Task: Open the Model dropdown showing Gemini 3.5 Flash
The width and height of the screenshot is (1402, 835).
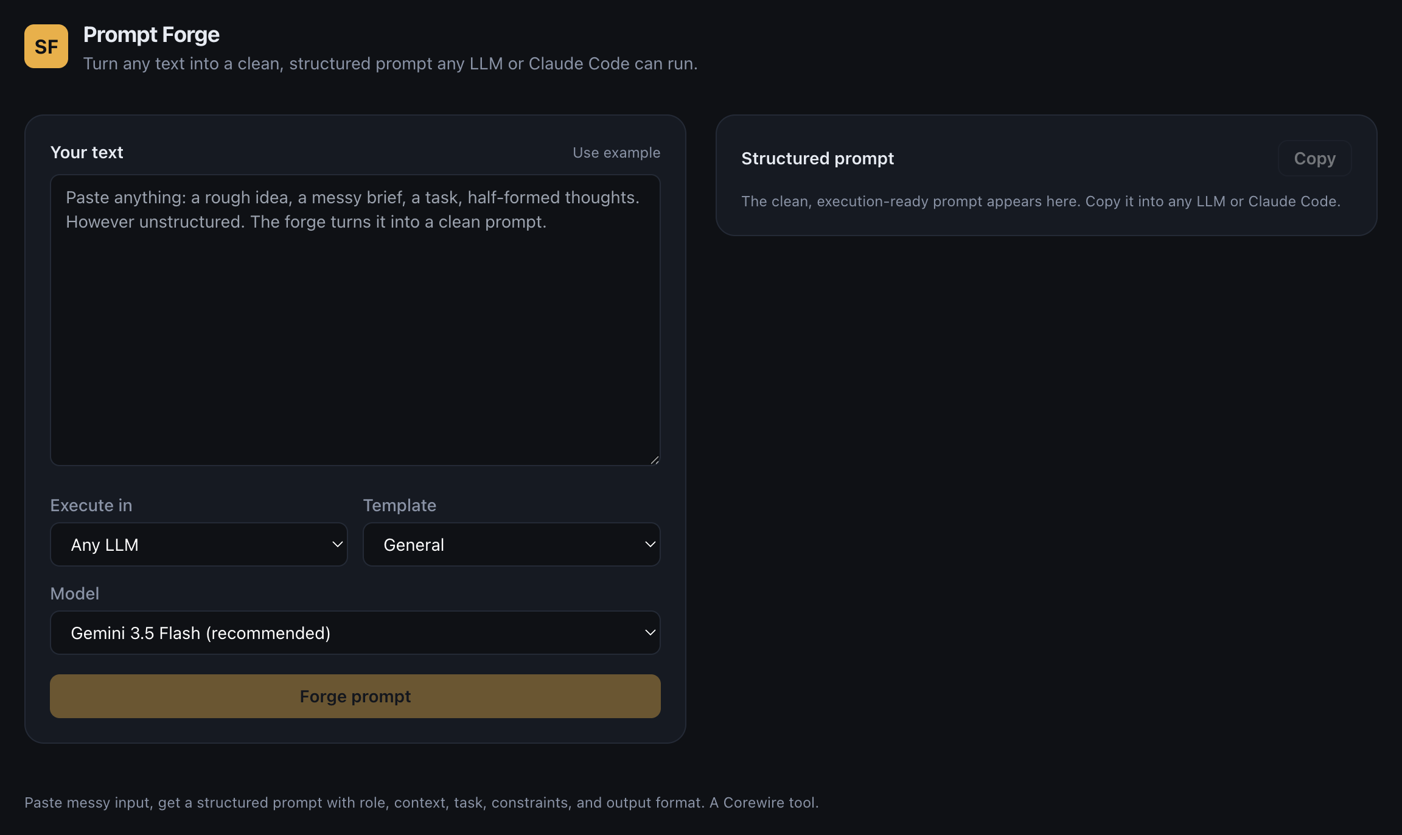Action: tap(355, 633)
